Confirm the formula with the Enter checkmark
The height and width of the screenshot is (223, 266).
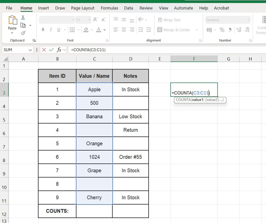[x=51, y=50]
